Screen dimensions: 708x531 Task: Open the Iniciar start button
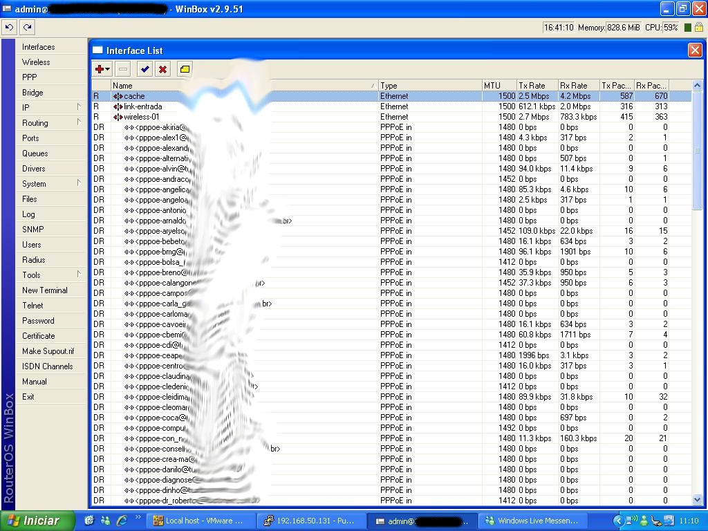click(37, 521)
